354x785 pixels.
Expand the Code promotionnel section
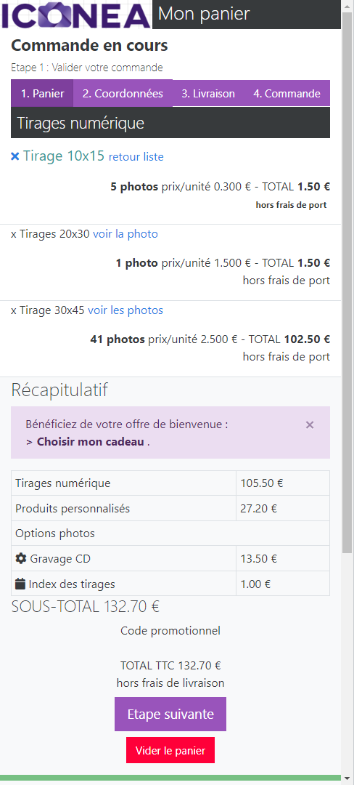[170, 631]
